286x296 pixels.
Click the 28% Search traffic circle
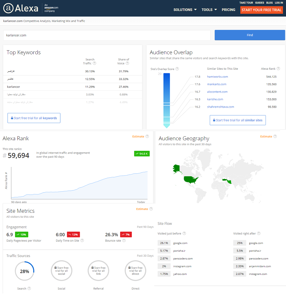[25, 271]
